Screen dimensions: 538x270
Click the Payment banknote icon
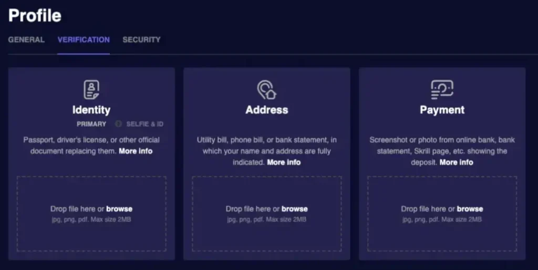[442, 89]
